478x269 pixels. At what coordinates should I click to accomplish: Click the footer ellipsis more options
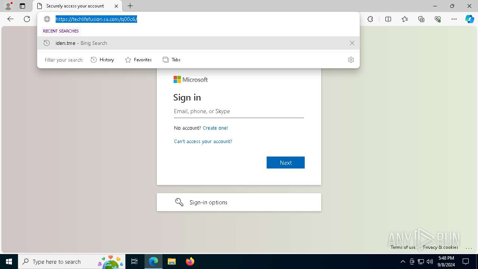(469, 247)
